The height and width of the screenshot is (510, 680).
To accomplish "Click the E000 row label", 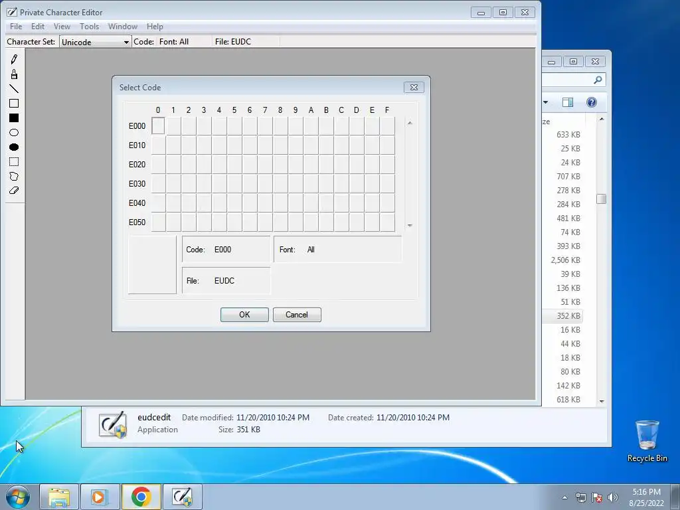I will coord(137,126).
